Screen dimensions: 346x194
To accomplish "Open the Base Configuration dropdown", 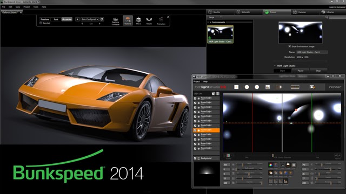I will pos(90,19).
